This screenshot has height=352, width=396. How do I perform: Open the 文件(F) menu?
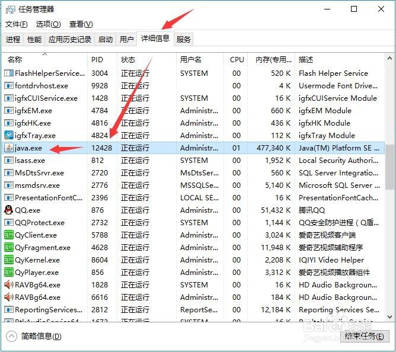pos(17,24)
